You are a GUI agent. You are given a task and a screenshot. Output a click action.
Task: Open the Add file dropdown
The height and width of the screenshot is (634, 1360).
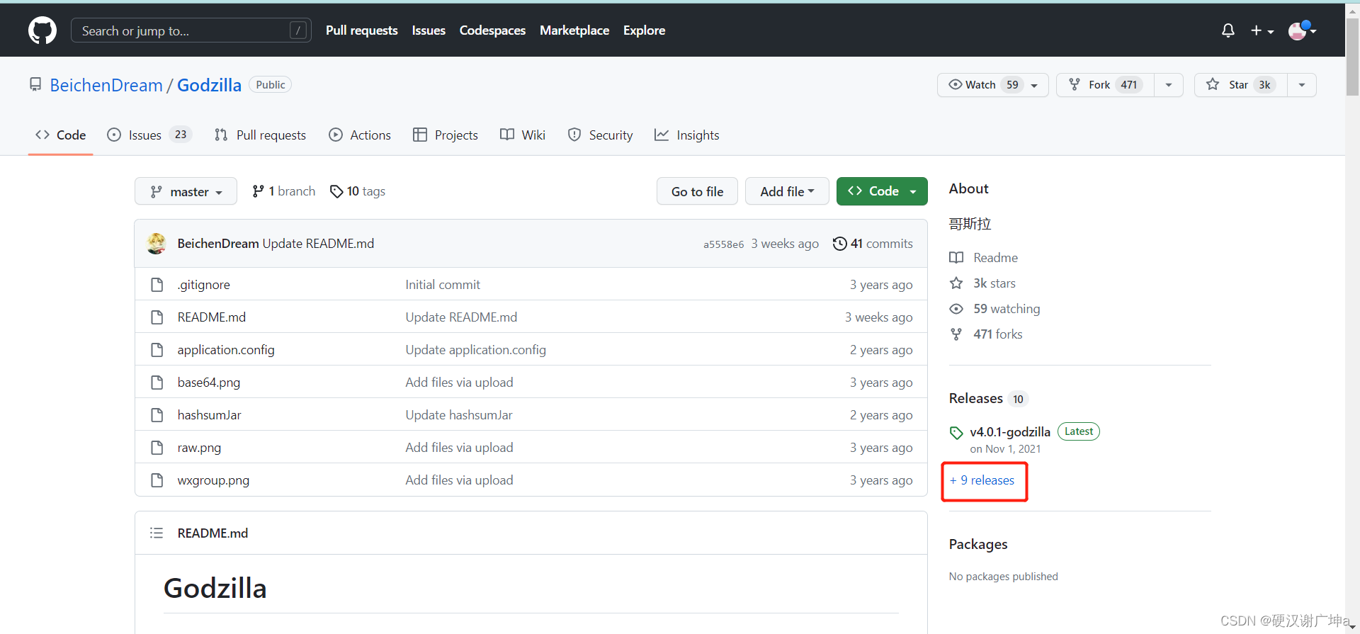[787, 191]
